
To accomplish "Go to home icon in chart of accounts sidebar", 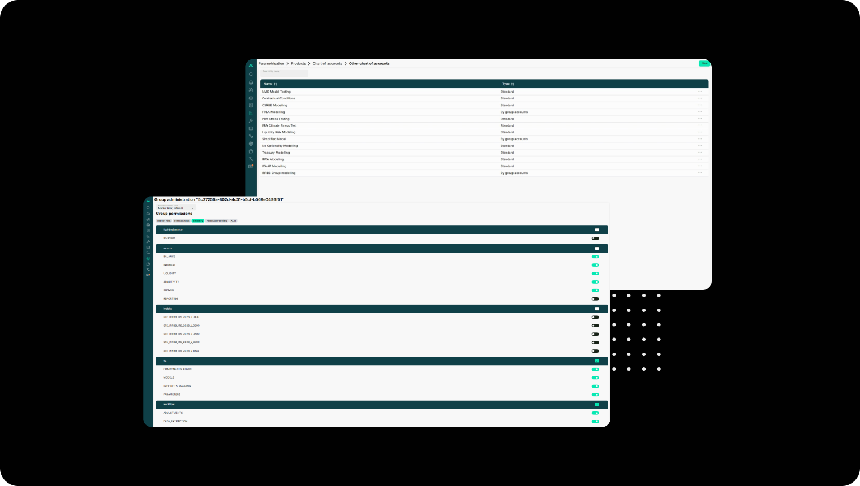I will coord(251,83).
